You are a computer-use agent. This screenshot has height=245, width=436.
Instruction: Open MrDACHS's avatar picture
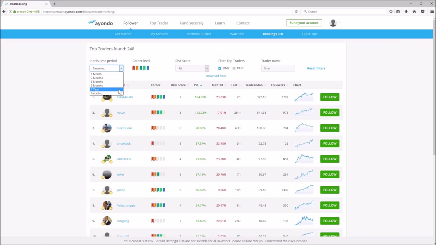click(x=107, y=159)
